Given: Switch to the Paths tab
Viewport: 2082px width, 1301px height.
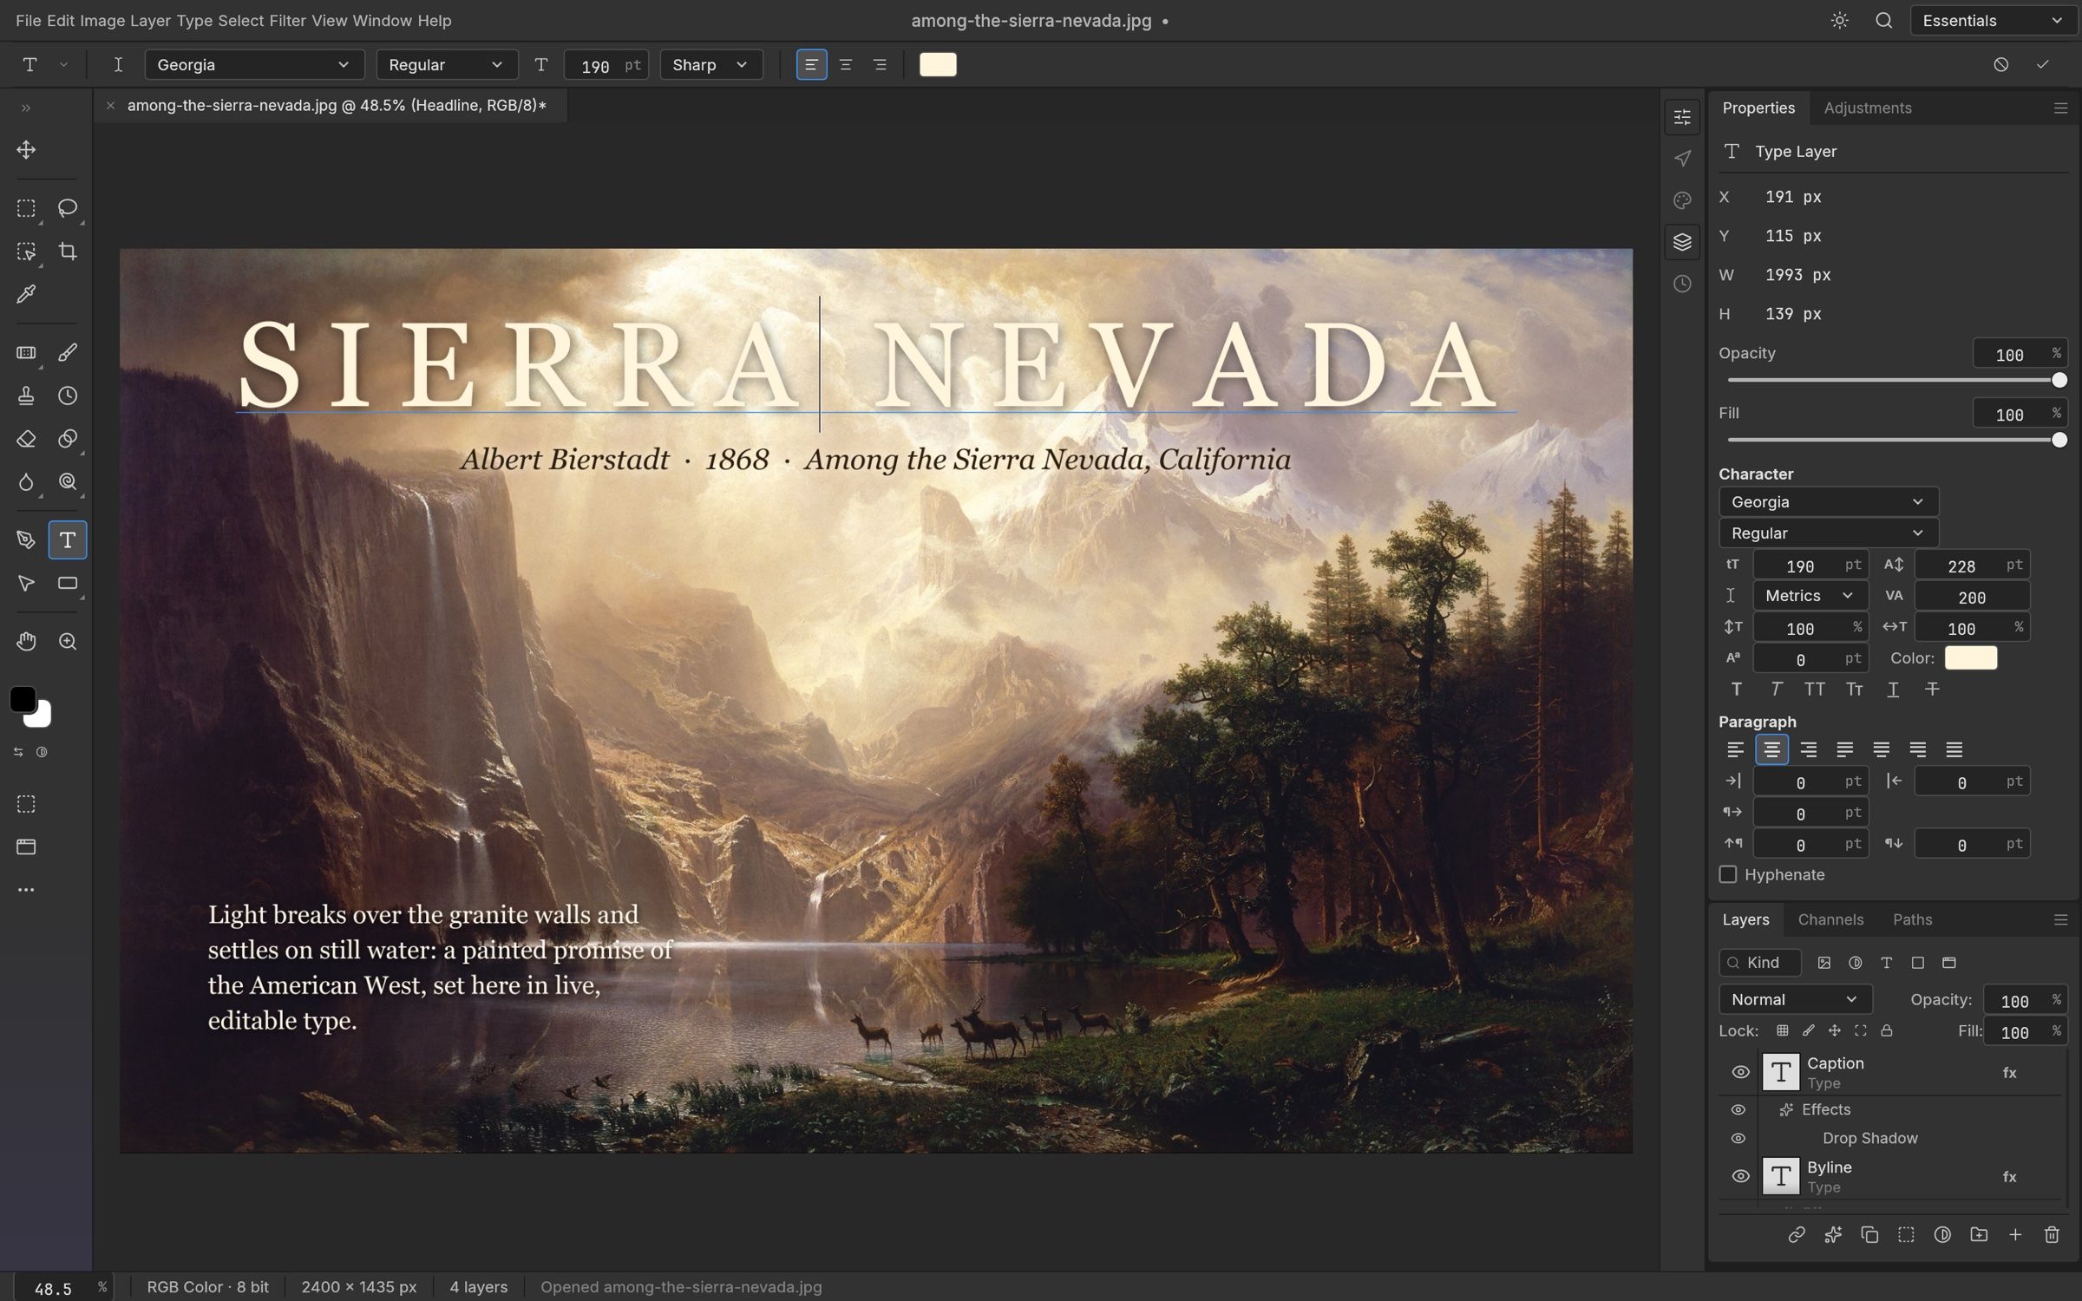Looking at the screenshot, I should (x=1912, y=919).
